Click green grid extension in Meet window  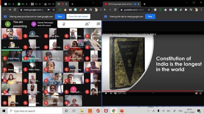point(60,10)
